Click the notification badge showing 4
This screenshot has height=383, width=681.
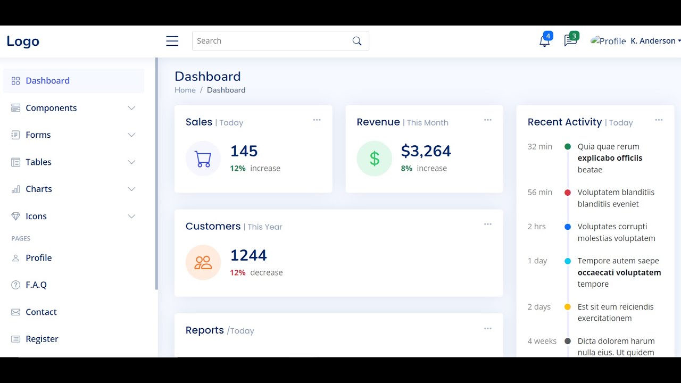(x=549, y=36)
